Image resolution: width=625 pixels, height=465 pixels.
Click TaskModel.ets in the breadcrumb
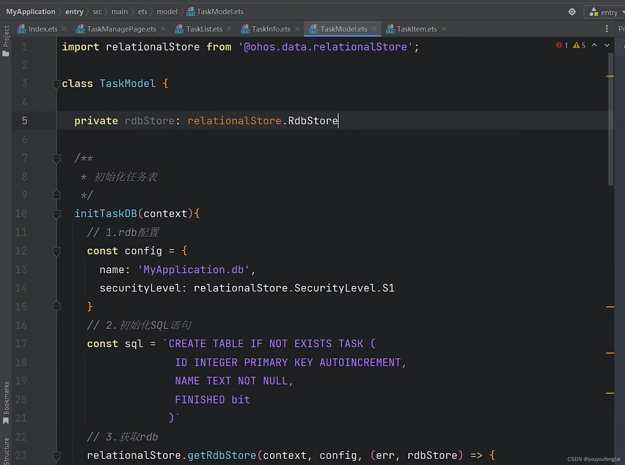point(220,12)
